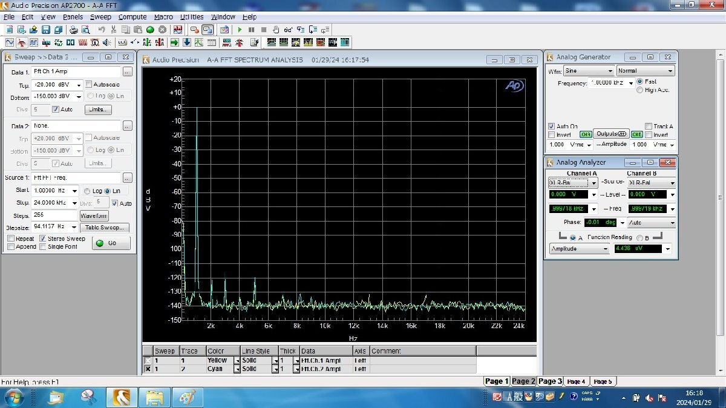The image size is (726, 408).
Task: Click the Save disk icon in the toolbar
Action: coord(46,30)
